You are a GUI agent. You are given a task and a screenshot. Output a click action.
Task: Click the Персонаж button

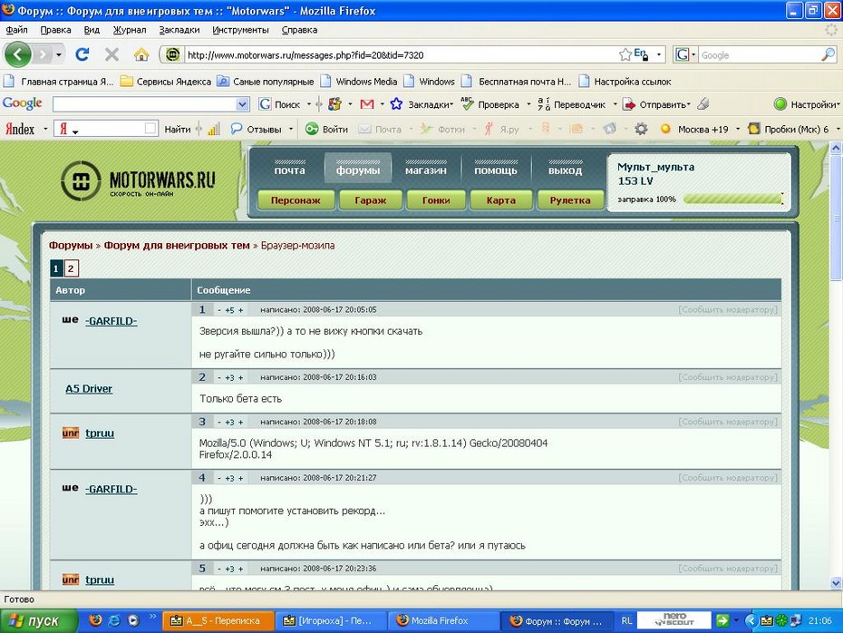pyautogui.click(x=296, y=200)
